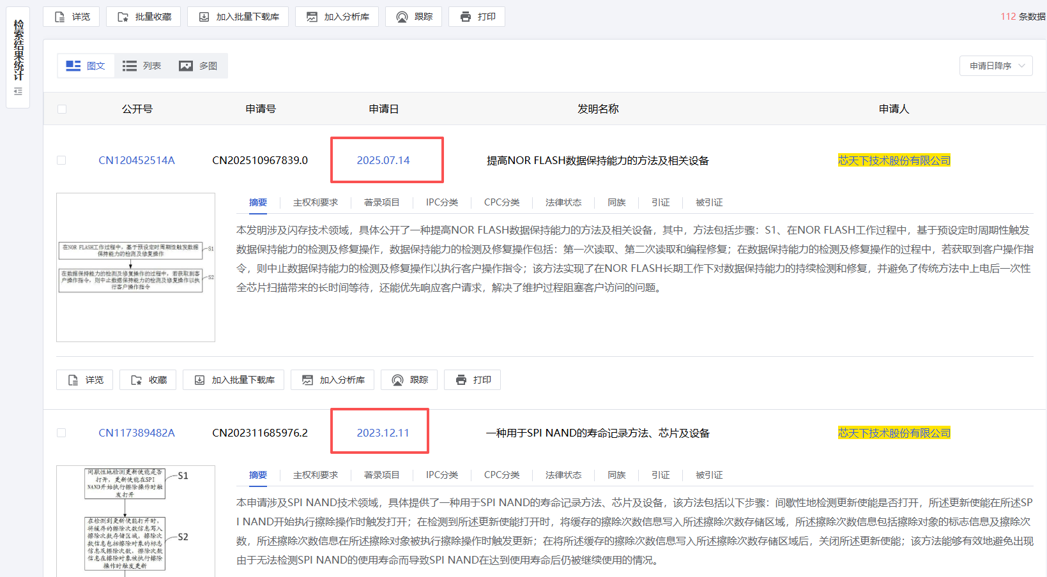
Task: Collapse the left statistics sidebar
Action: [18, 91]
